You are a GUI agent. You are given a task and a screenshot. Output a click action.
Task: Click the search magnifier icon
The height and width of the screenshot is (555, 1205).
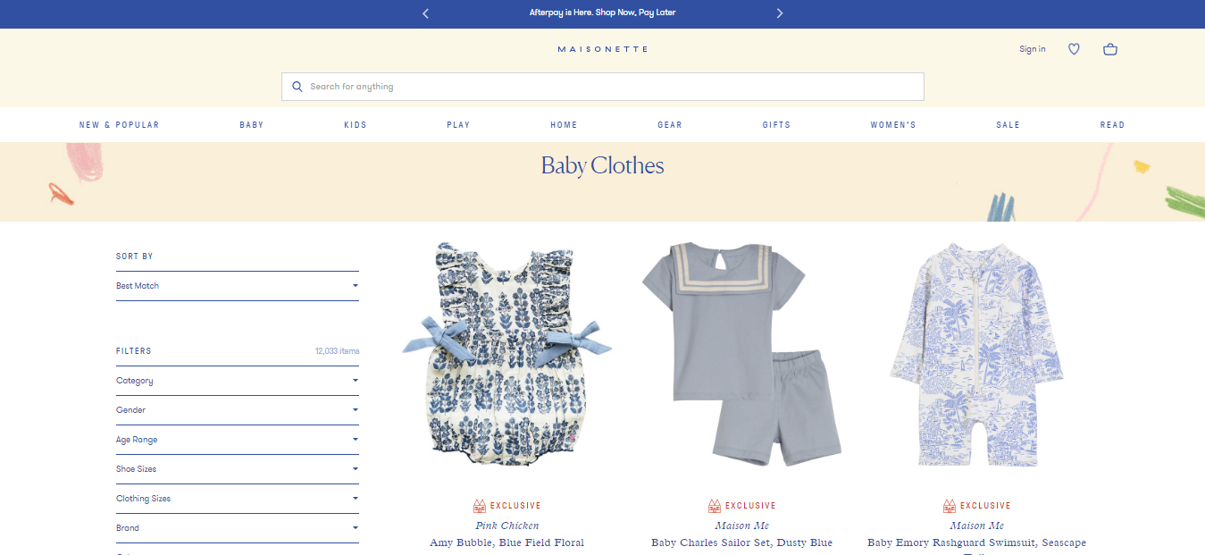coord(297,87)
